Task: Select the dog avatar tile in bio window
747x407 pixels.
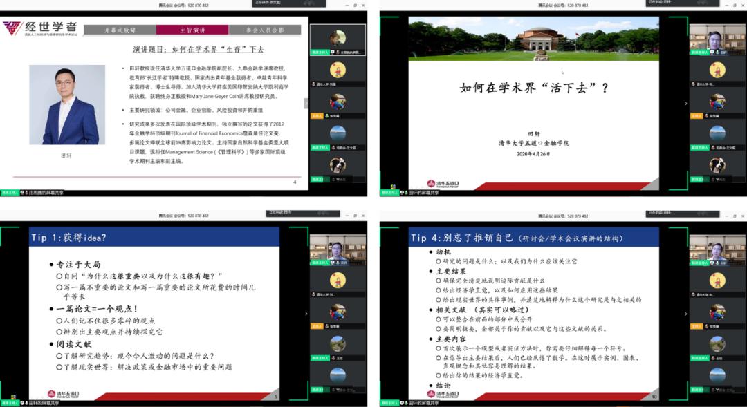Action: coord(338,167)
